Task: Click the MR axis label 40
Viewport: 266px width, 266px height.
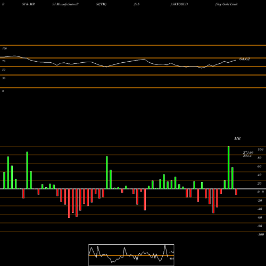Action: (x=260, y=175)
